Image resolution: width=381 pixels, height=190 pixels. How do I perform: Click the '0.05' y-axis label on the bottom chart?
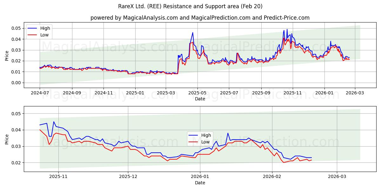[x=17, y=114]
